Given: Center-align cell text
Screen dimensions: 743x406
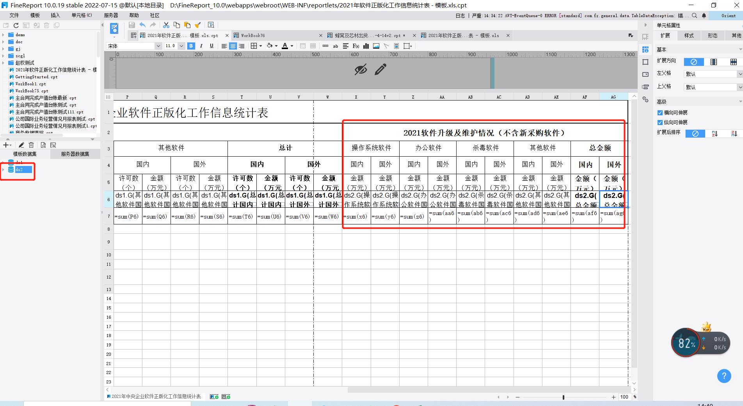Looking at the screenshot, I should point(233,46).
